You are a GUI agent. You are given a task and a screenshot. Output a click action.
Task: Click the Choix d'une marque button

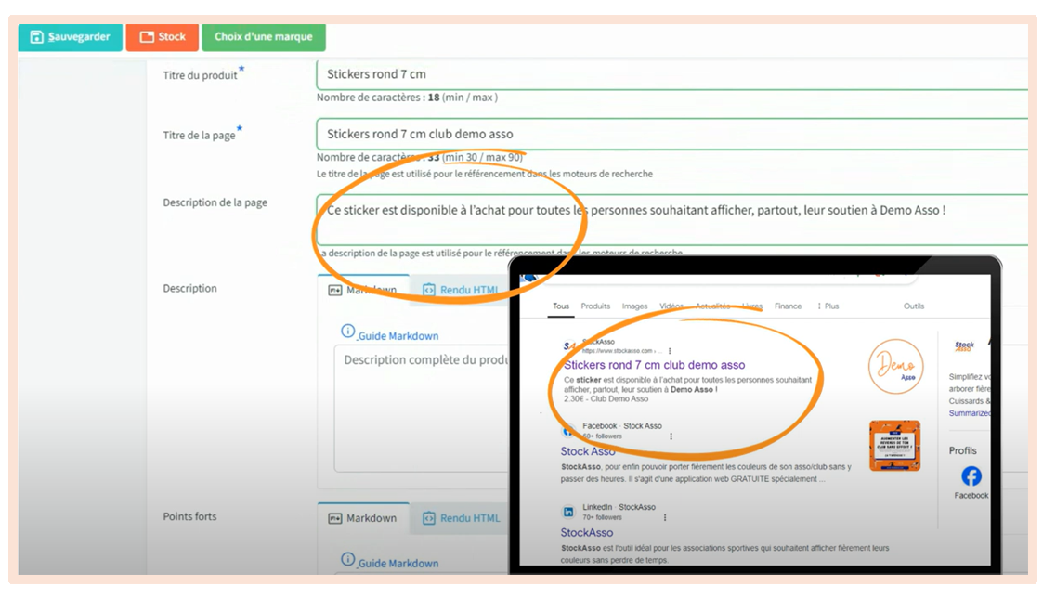click(264, 37)
